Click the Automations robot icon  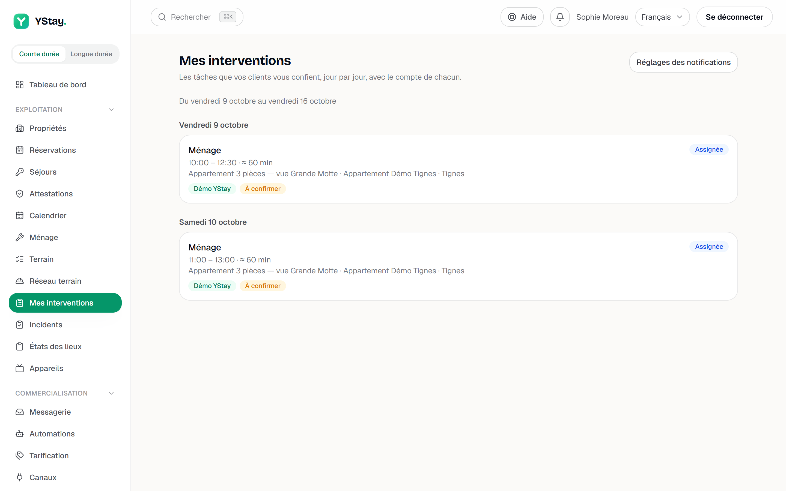pyautogui.click(x=19, y=434)
